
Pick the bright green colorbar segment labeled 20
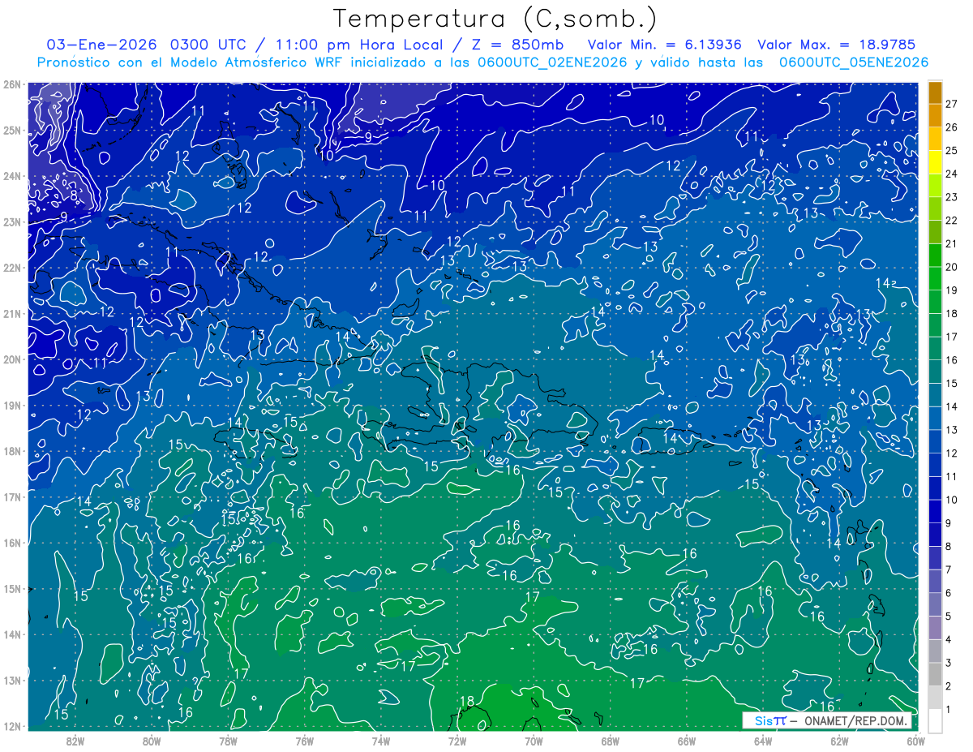pyautogui.click(x=935, y=256)
